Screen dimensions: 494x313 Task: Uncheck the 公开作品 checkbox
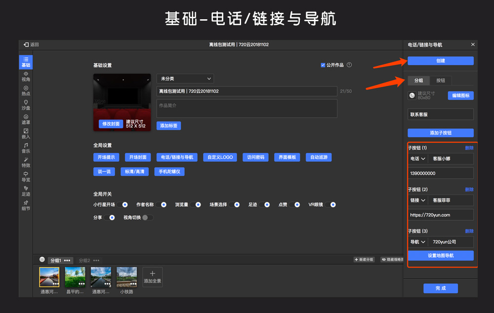(323, 65)
